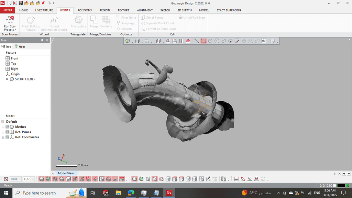Pick the lasso freehand selection tool
The width and height of the screenshot is (352, 198).
(x=223, y=41)
